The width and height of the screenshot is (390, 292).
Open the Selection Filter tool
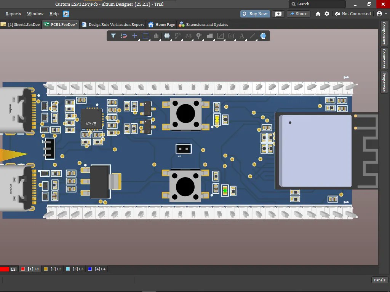point(113,36)
